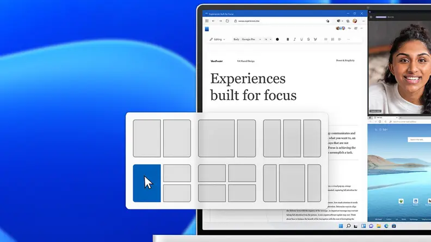The height and width of the screenshot is (242, 431).
Task: Snap to top-left quadrant of four-grid layout
Action: (x=212, y=173)
